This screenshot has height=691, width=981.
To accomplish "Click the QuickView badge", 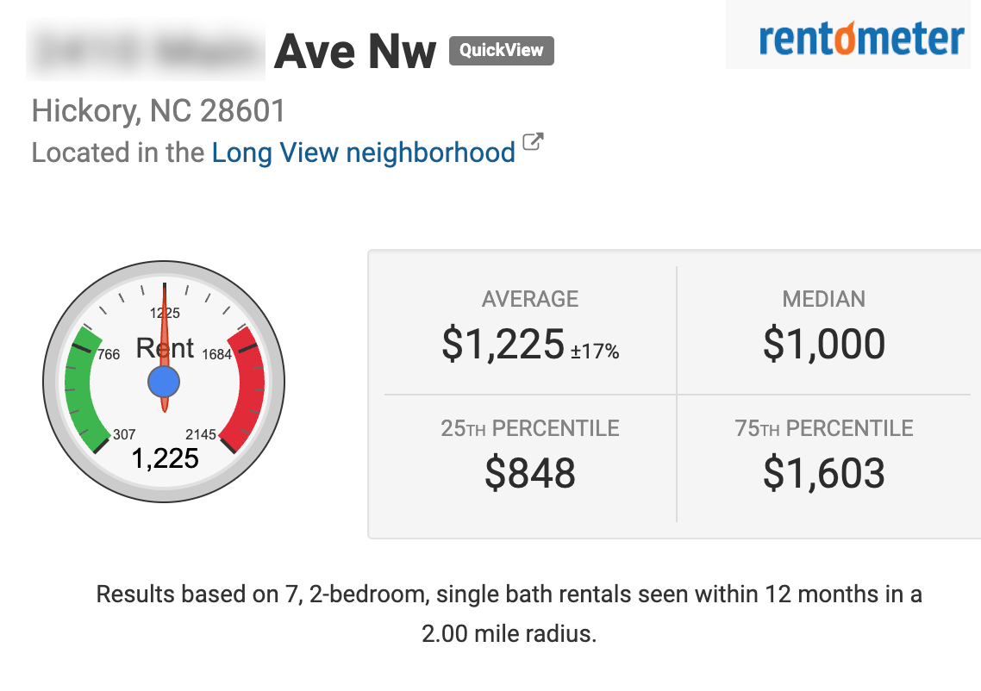I will point(501,51).
